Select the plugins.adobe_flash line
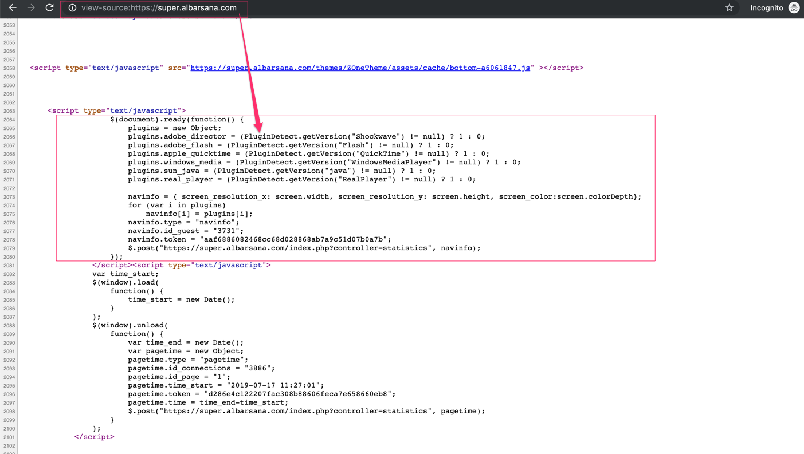 tap(291, 145)
